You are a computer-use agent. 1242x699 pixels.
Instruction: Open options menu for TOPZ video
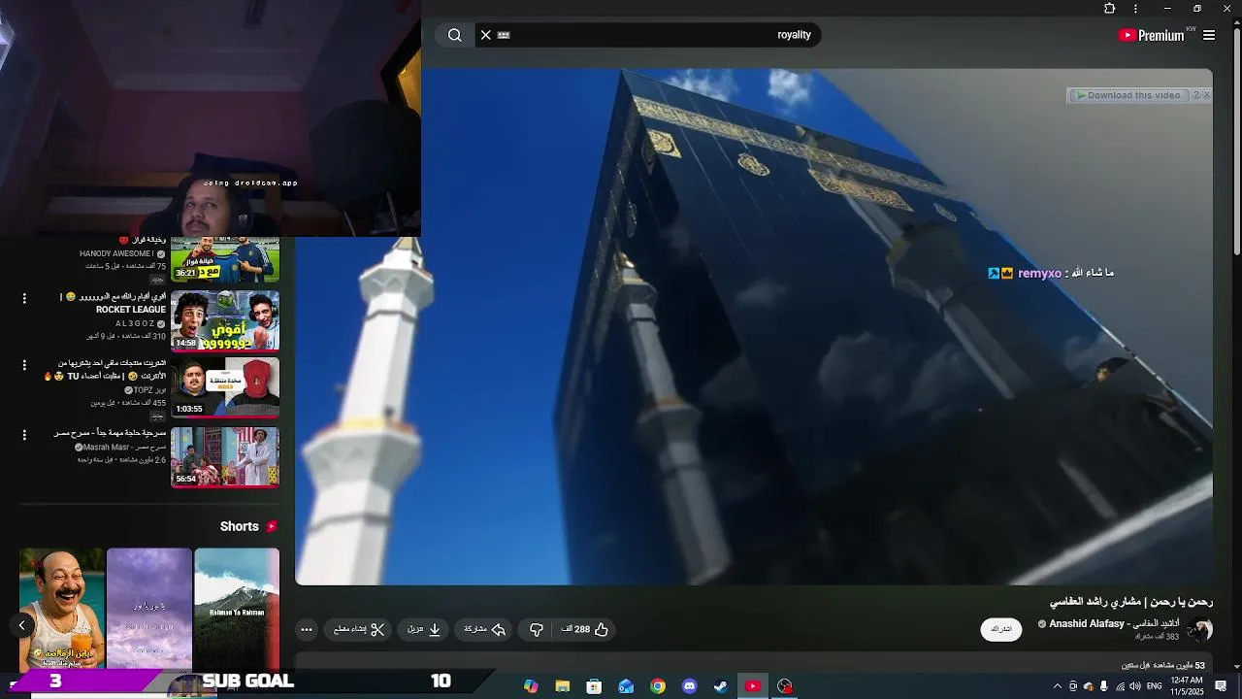coord(24,365)
